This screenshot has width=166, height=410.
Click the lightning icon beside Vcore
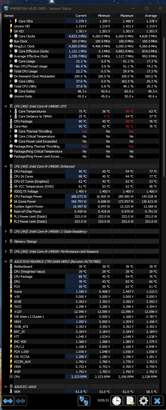tap(11, 292)
